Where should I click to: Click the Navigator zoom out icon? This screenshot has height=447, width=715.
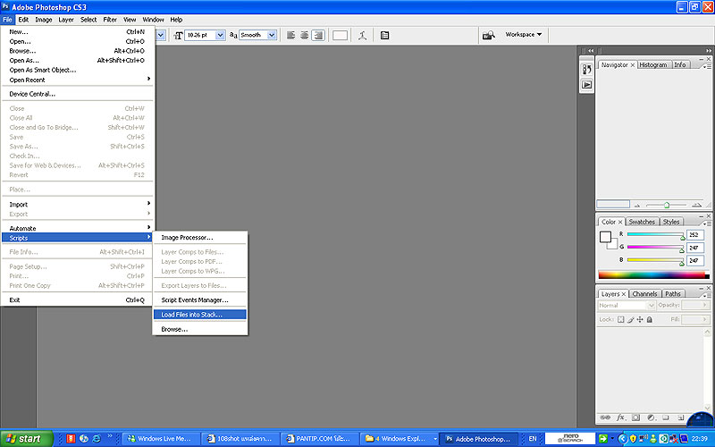637,206
